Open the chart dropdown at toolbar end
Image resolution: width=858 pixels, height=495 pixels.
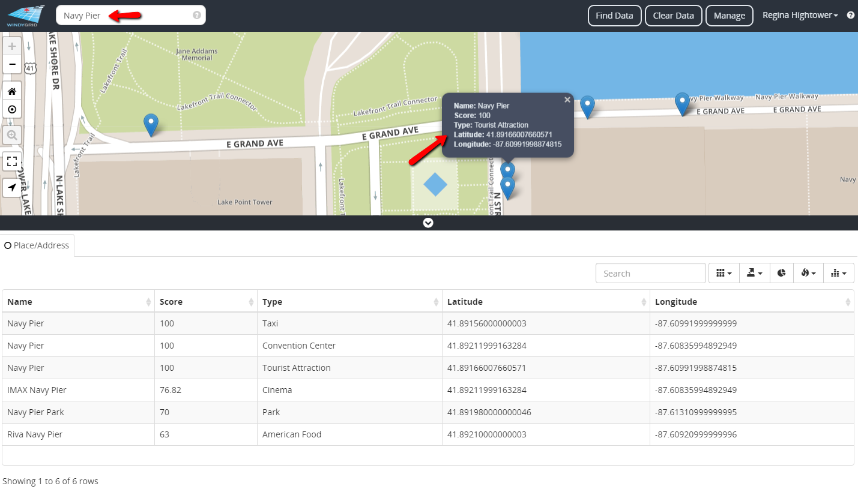click(839, 273)
